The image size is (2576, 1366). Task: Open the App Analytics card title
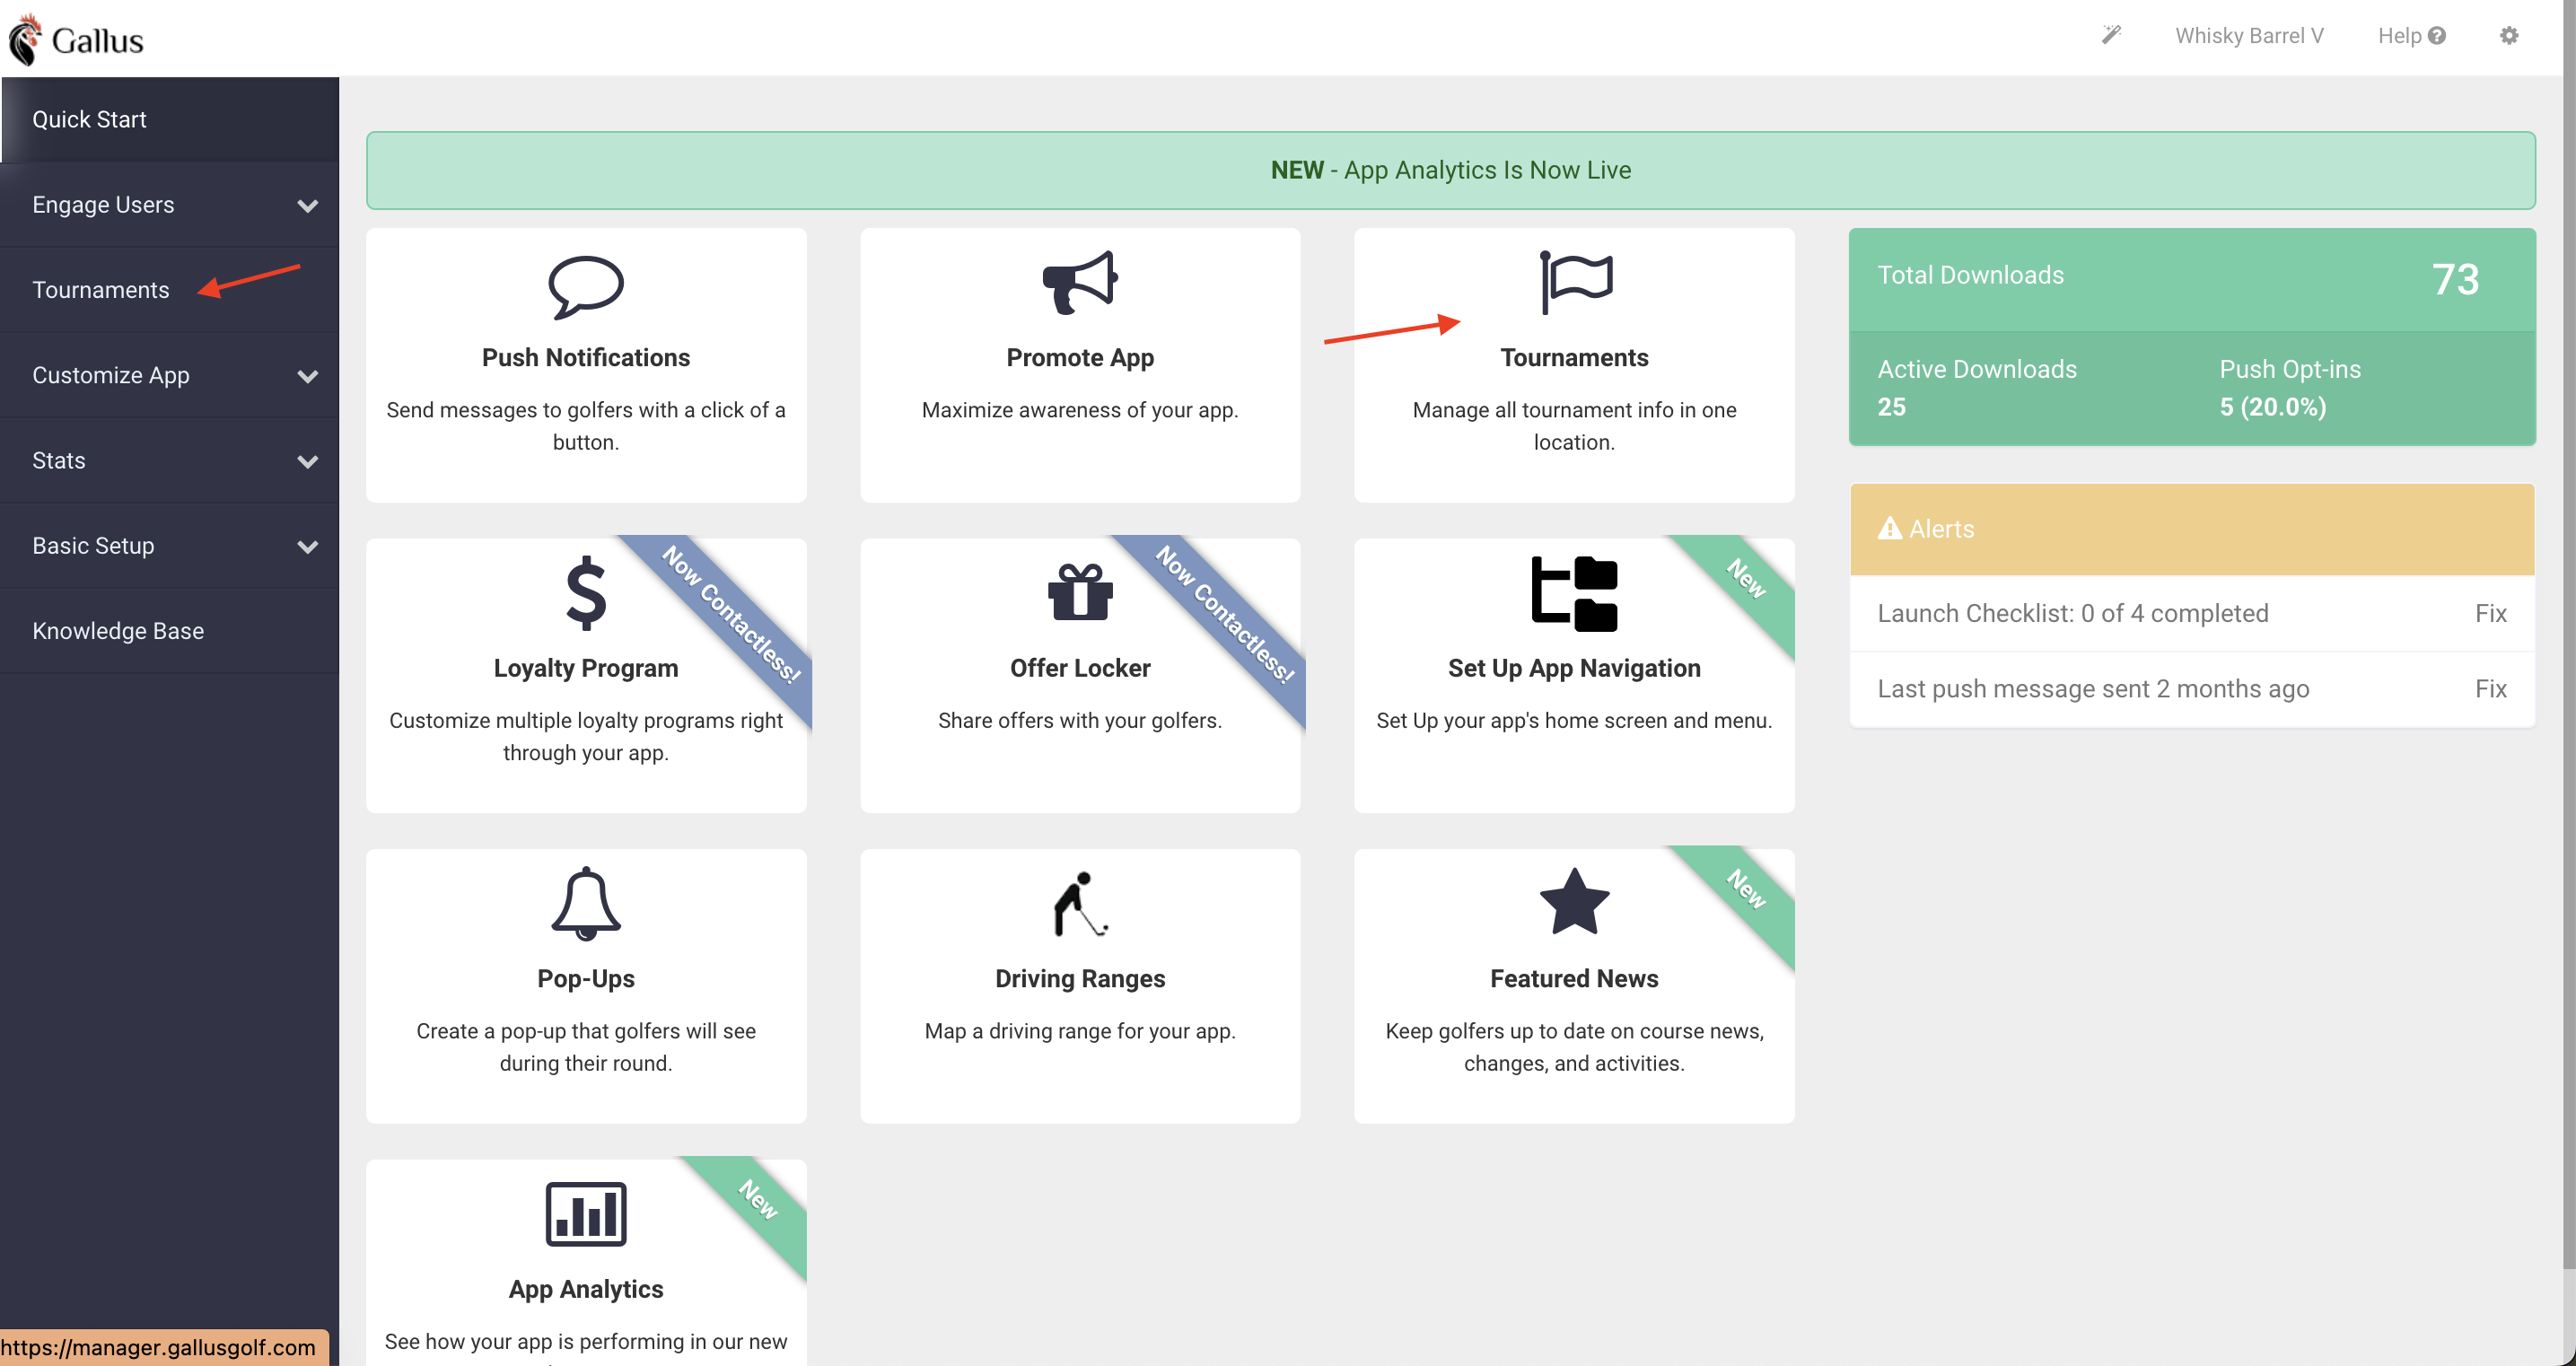(x=586, y=1290)
